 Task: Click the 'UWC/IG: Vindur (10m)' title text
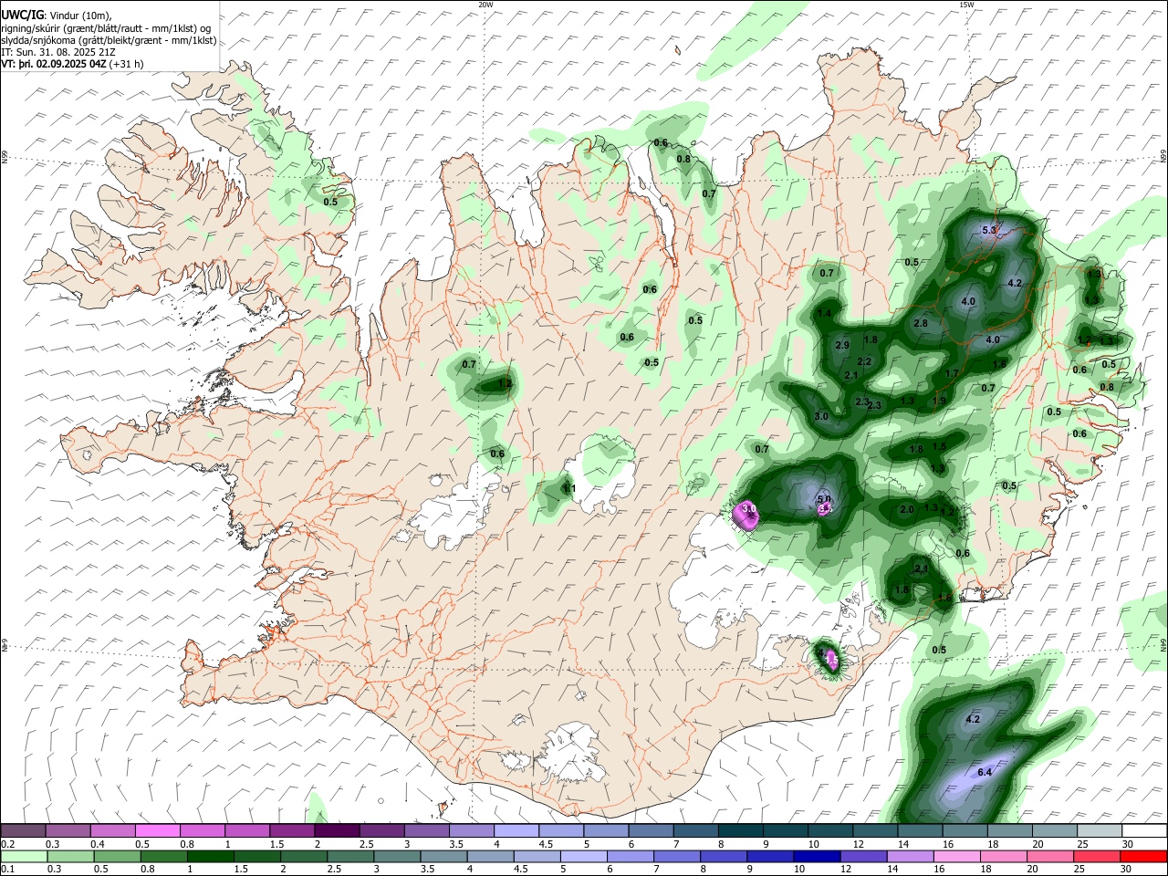[57, 16]
